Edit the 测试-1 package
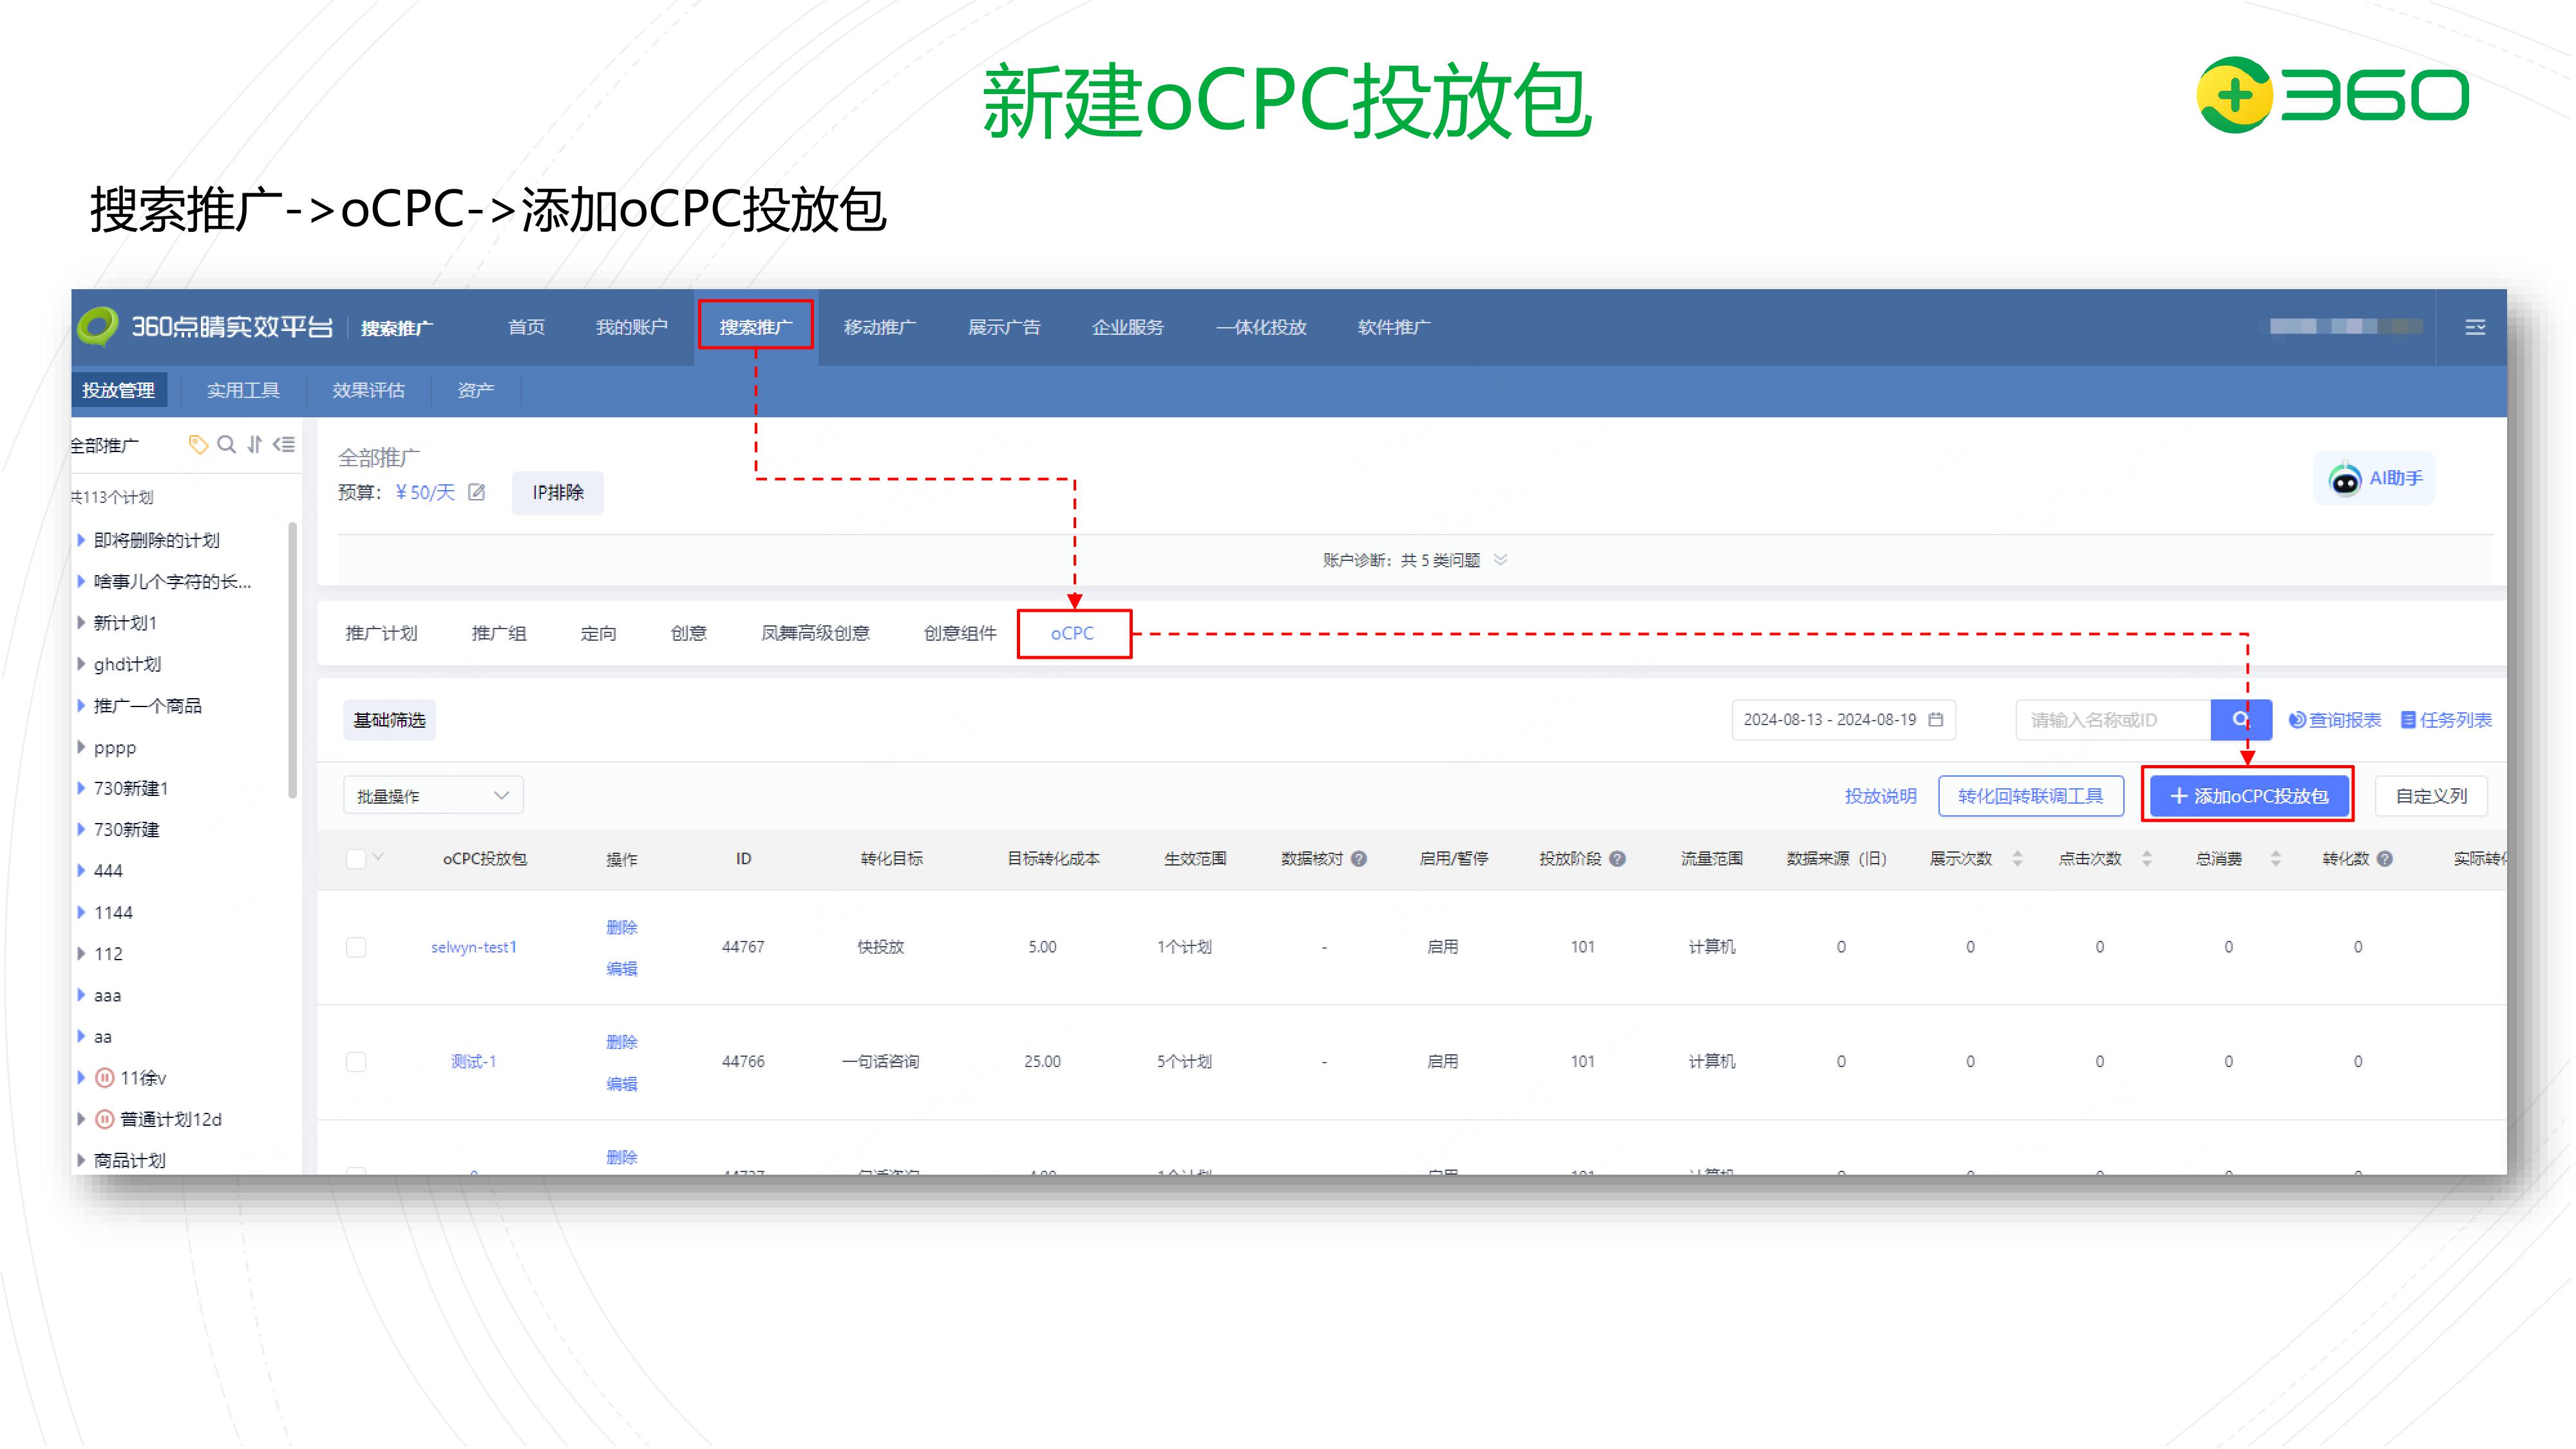Screen dimensions: 2576x1449 [x=621, y=1083]
